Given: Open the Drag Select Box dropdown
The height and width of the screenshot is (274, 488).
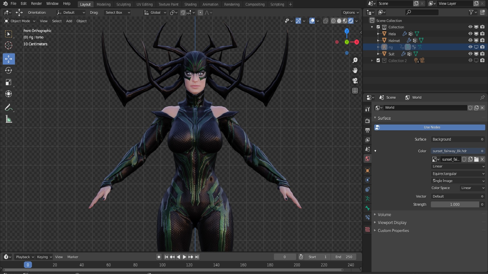Looking at the screenshot, I should 117,12.
